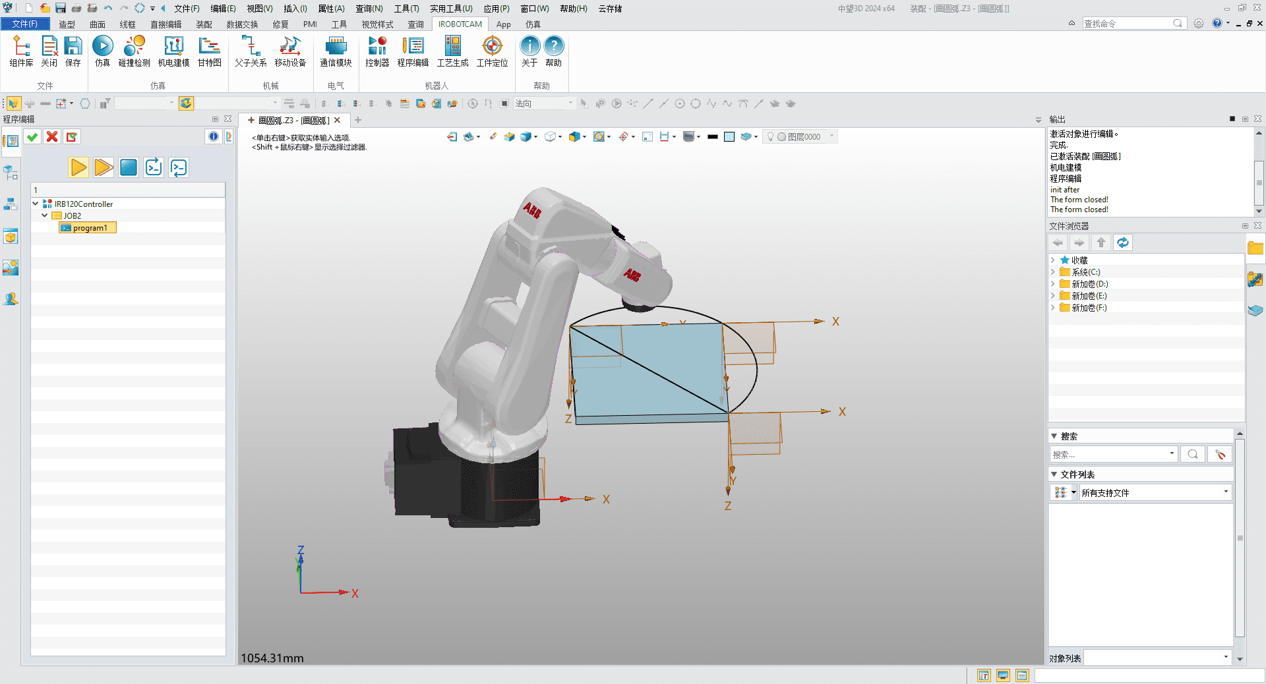The image size is (1266, 684).
Task: Collapse the JOB2 tree node
Action: (45, 215)
